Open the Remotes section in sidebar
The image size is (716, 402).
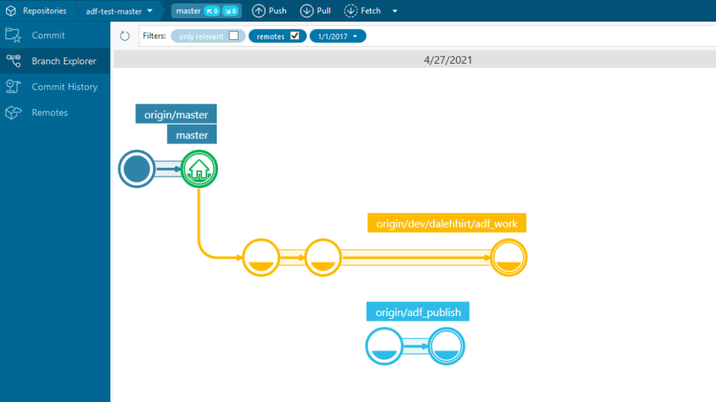click(50, 113)
